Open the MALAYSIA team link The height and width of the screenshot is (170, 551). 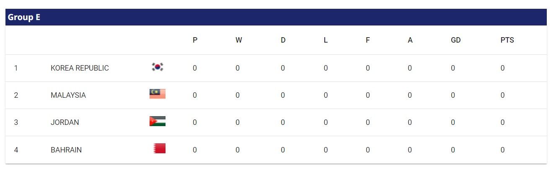tap(68, 95)
